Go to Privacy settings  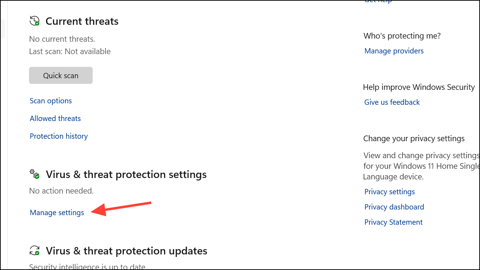point(389,192)
